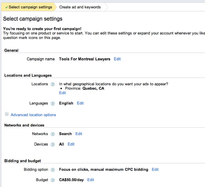Viewport: 205px width, 187px height.
Task: Click the green checkmark on the first step tab
Action: click(7, 7)
